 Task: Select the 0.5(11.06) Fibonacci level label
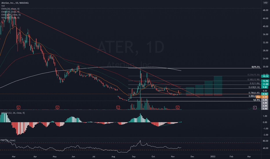[255, 83]
